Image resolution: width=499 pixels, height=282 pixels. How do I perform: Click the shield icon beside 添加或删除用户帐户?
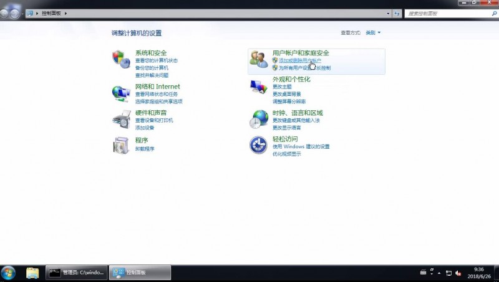275,60
